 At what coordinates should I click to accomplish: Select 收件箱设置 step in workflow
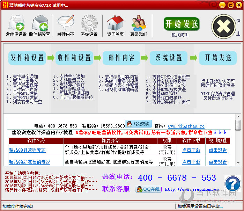pos(74,58)
